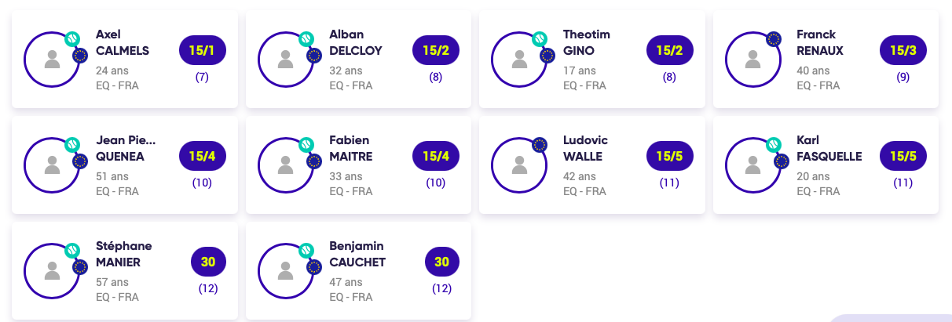Select Fabien Maitre's 15/4 ranking badge
Screen dimensions: 952x322
pos(436,157)
